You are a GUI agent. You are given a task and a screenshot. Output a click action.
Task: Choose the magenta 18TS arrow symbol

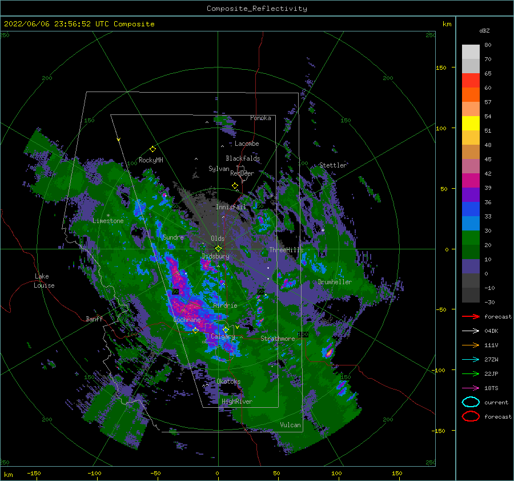[471, 388]
